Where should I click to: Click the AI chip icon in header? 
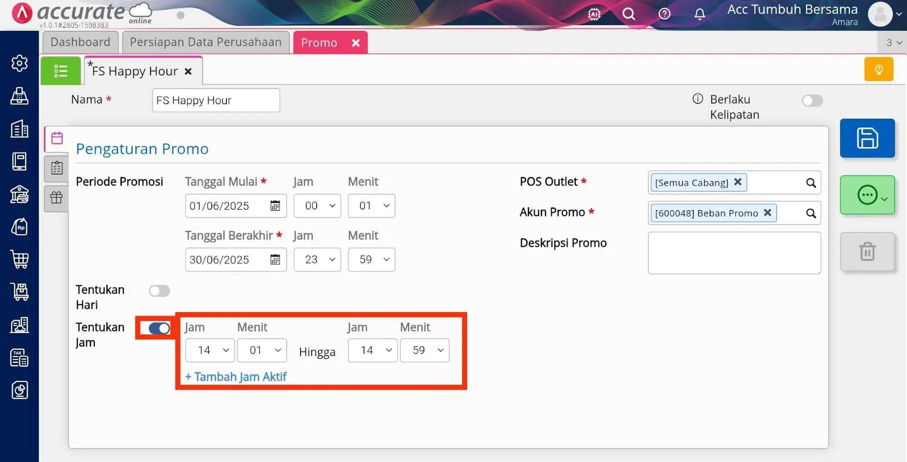coord(594,14)
